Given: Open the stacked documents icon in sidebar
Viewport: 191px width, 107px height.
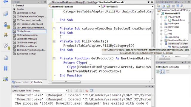Looking at the screenshot, I should point(6,14).
